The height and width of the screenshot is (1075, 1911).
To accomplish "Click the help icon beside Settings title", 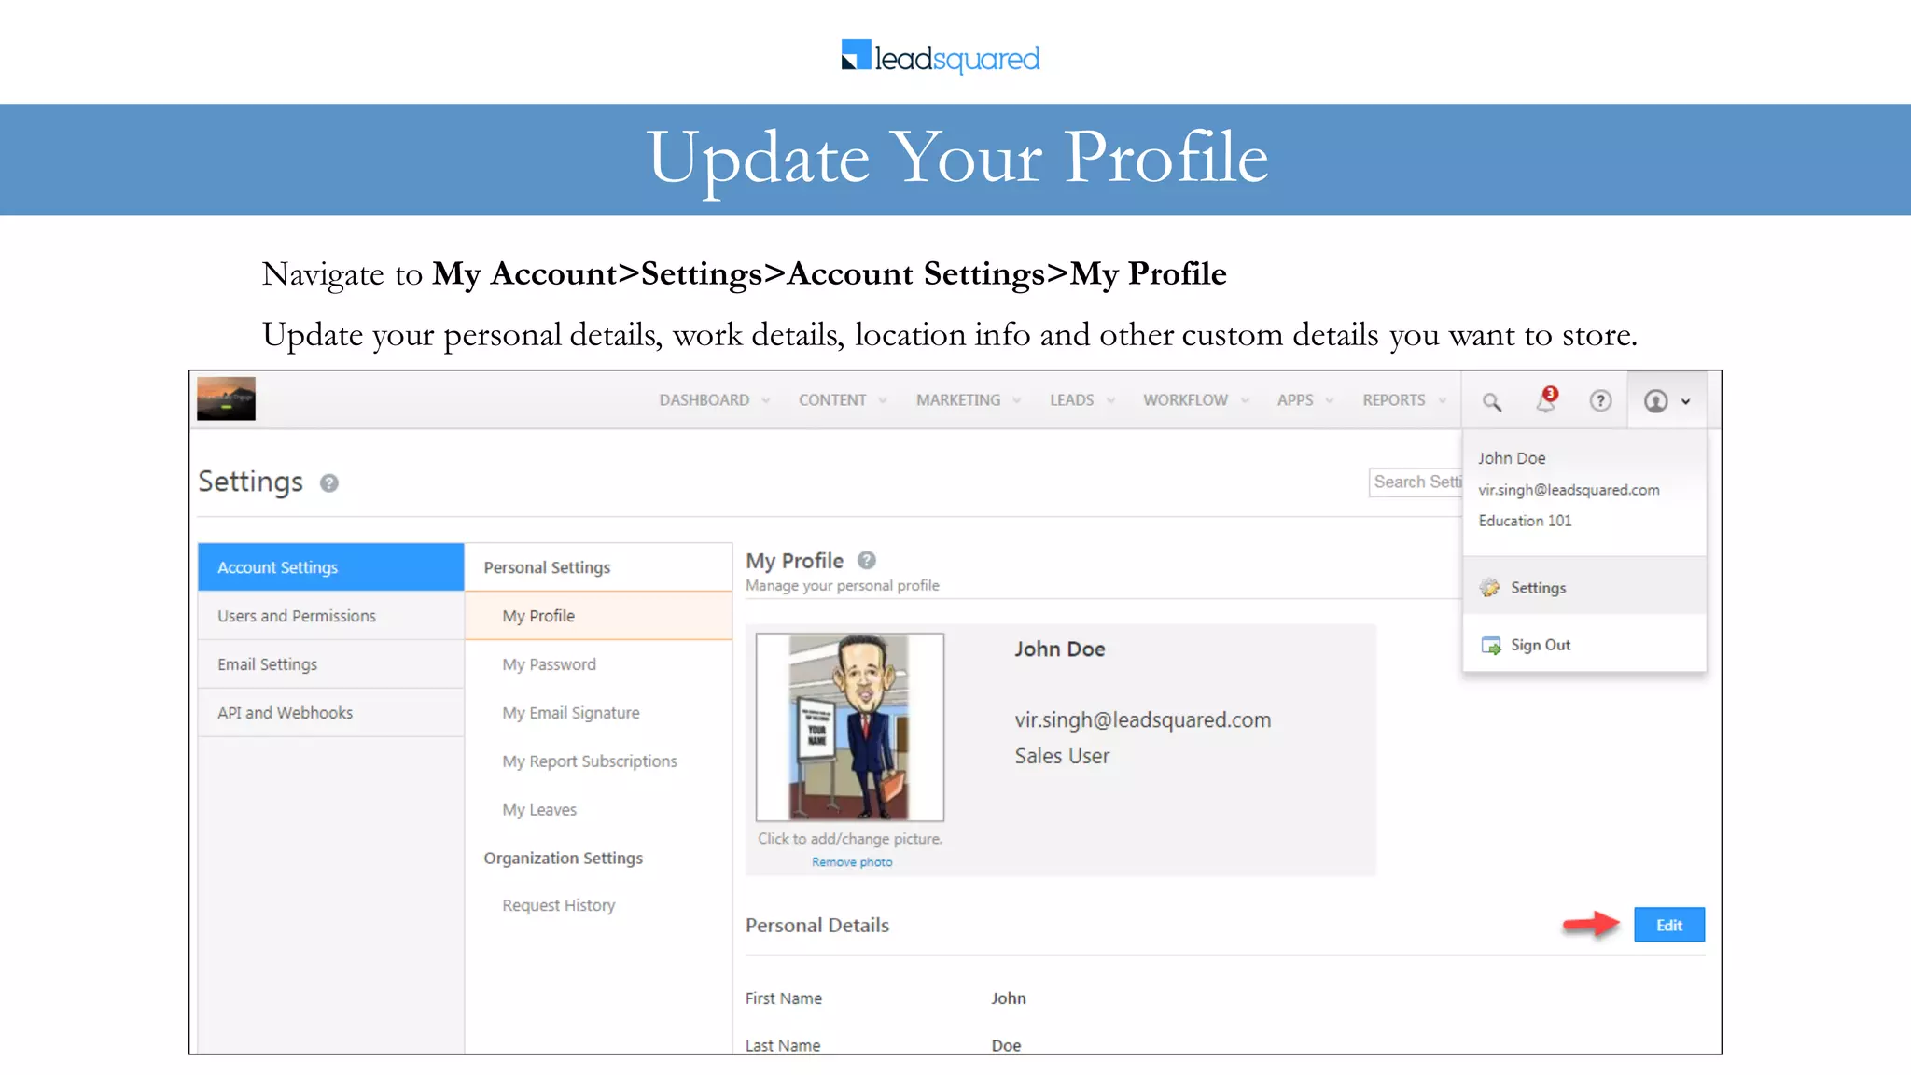I will coord(329,482).
